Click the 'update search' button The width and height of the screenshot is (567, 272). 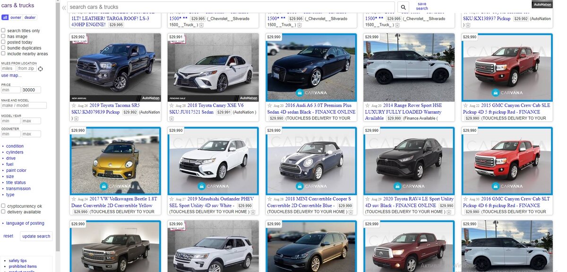click(36, 236)
